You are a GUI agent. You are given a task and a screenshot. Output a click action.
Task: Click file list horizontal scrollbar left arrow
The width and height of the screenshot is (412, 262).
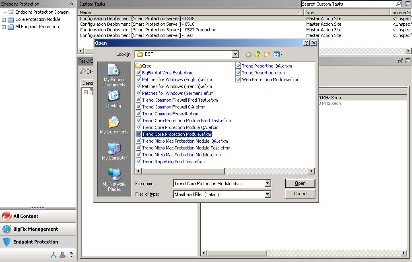138,171
